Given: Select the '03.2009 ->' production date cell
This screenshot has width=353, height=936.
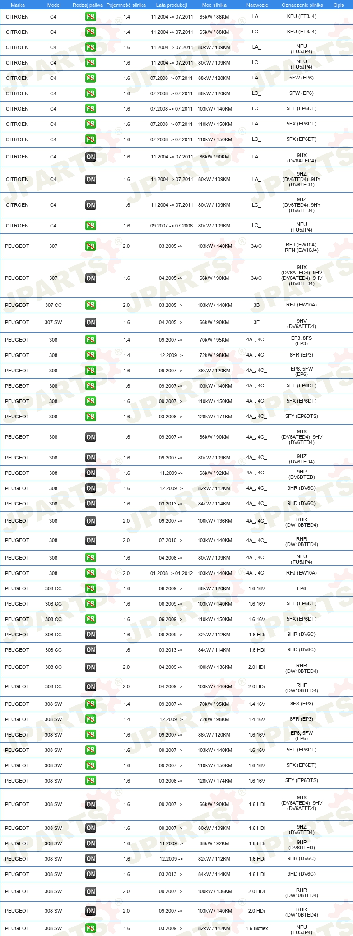Looking at the screenshot, I should pos(171,929).
